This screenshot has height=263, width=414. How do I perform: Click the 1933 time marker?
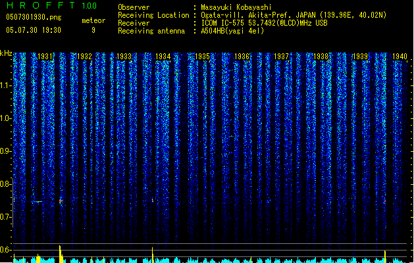[124, 57]
